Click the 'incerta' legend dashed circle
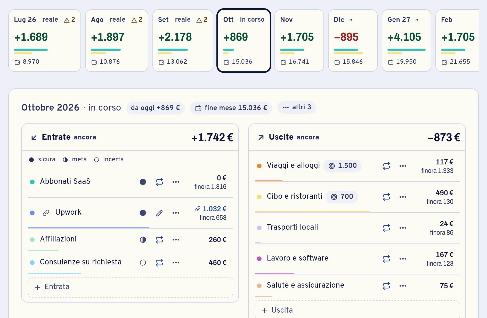The image size is (487, 318). [x=96, y=160]
